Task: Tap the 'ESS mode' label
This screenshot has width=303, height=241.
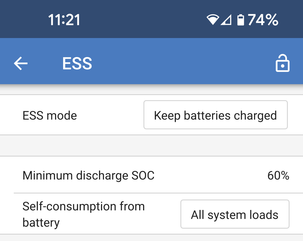Action: 50,115
